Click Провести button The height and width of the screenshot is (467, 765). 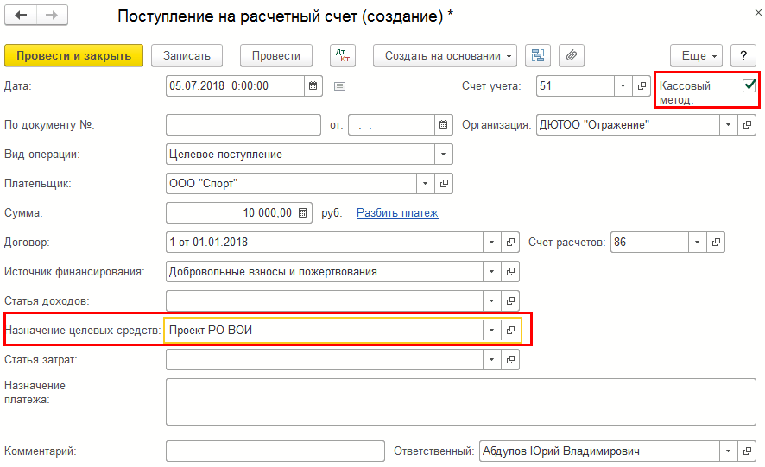pos(276,55)
